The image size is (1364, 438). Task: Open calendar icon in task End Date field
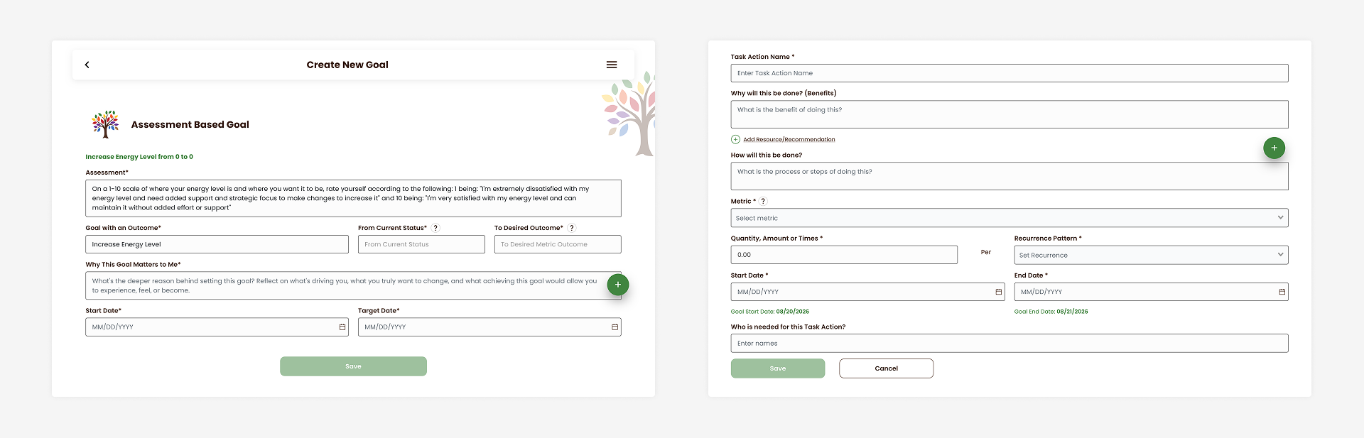[x=1282, y=292]
